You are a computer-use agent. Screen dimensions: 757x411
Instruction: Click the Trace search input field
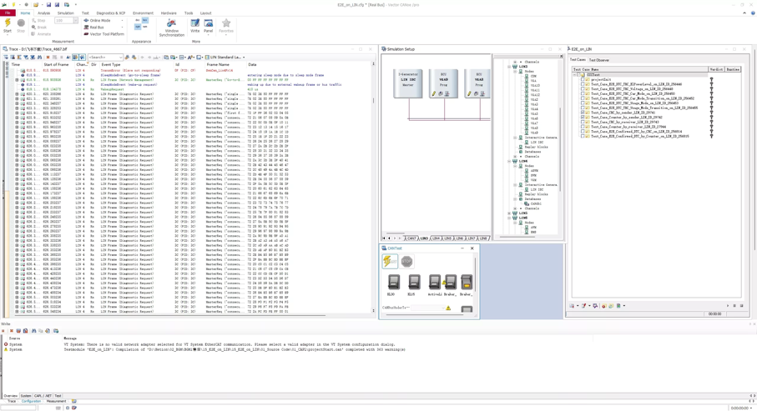pos(104,57)
